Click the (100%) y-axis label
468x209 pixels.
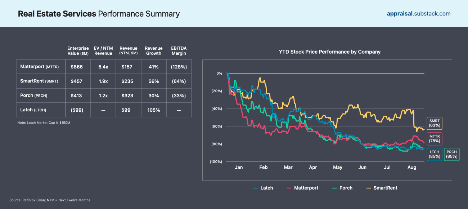pos(216,161)
